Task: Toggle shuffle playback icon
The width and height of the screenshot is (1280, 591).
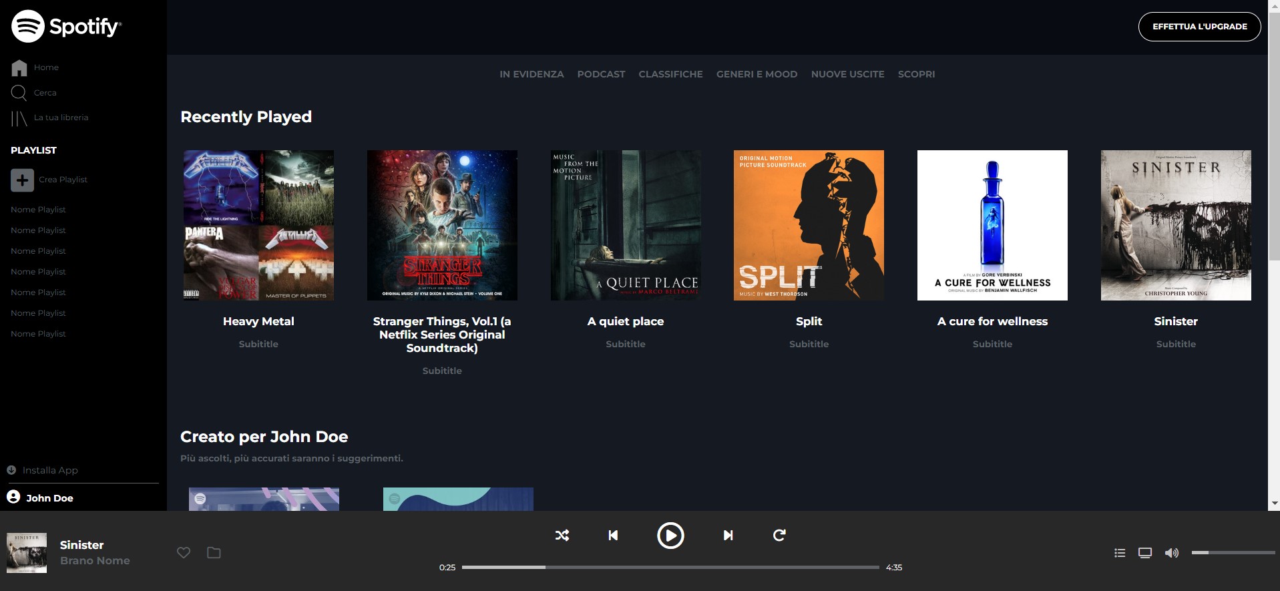Action: point(562,536)
